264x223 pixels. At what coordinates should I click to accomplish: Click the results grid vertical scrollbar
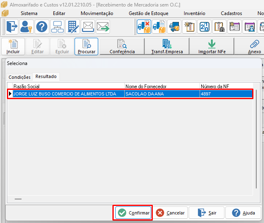256,139
